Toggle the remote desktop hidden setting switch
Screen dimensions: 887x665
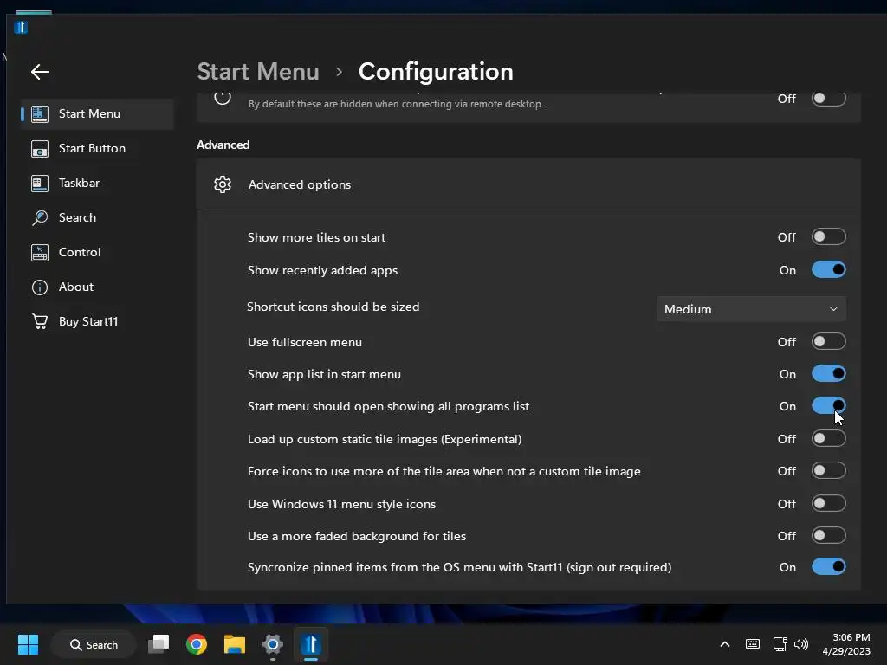[x=829, y=98]
